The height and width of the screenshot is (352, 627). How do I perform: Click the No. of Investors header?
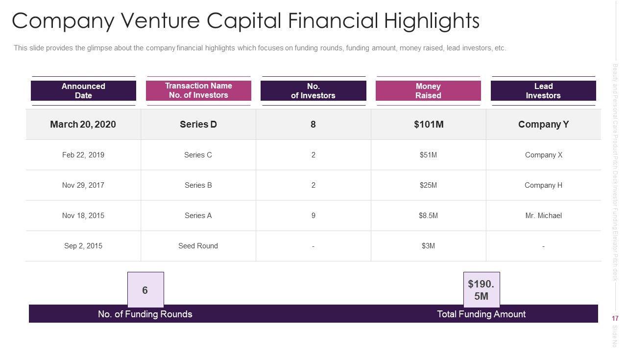click(313, 91)
